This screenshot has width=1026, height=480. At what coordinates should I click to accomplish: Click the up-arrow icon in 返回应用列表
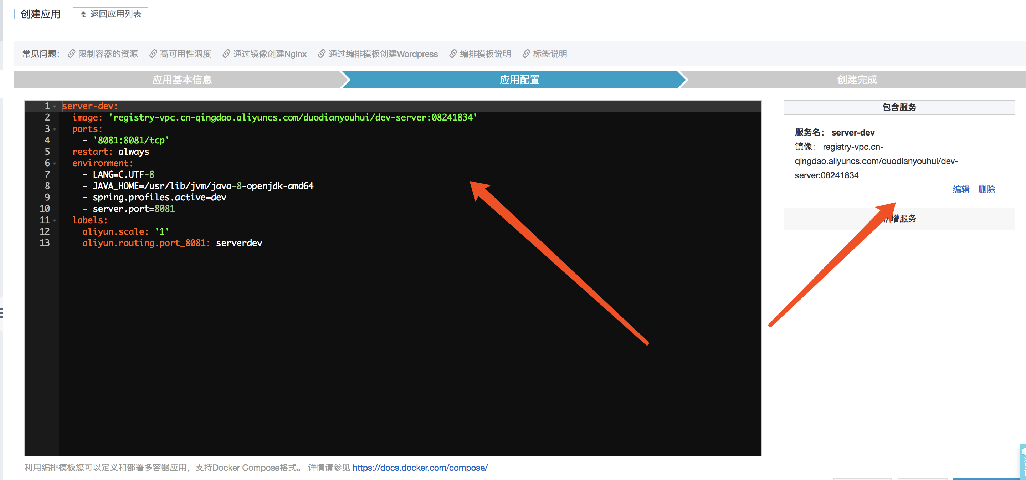click(84, 14)
